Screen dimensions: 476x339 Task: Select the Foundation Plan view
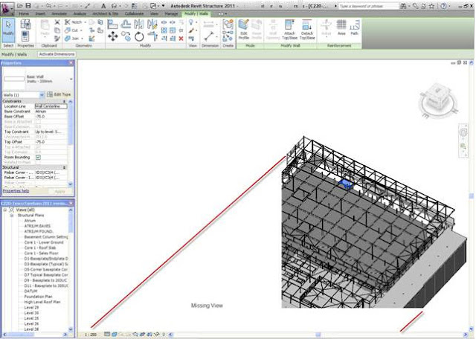(x=38, y=297)
